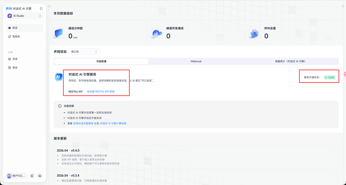Click the chat bubble icon for 通话分钟数
Viewport: 346px width, 185px height.
point(58,33)
